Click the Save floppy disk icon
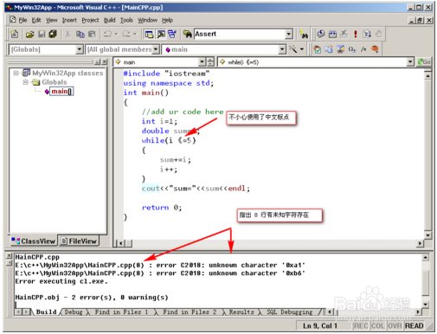This screenshot has height=334, width=437. coord(42,35)
